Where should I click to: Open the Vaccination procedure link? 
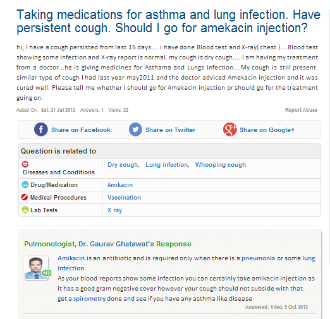(x=124, y=198)
